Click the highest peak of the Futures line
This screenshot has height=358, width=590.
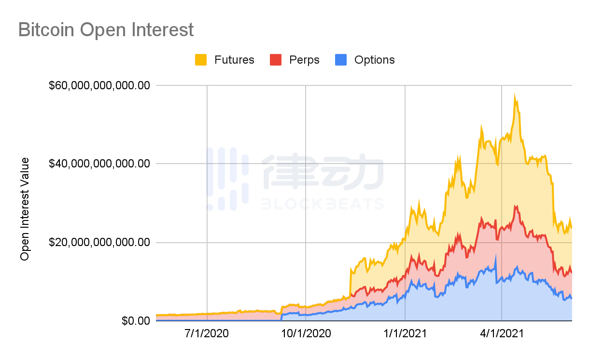[515, 95]
